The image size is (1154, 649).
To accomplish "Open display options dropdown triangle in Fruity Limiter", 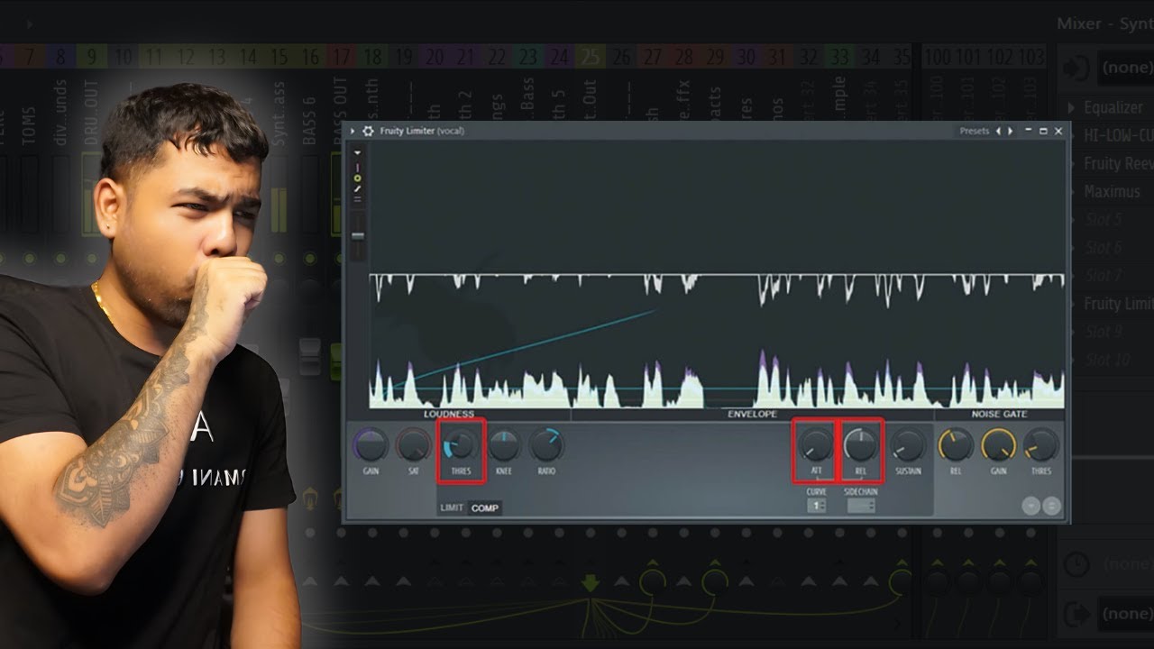I will (x=358, y=153).
